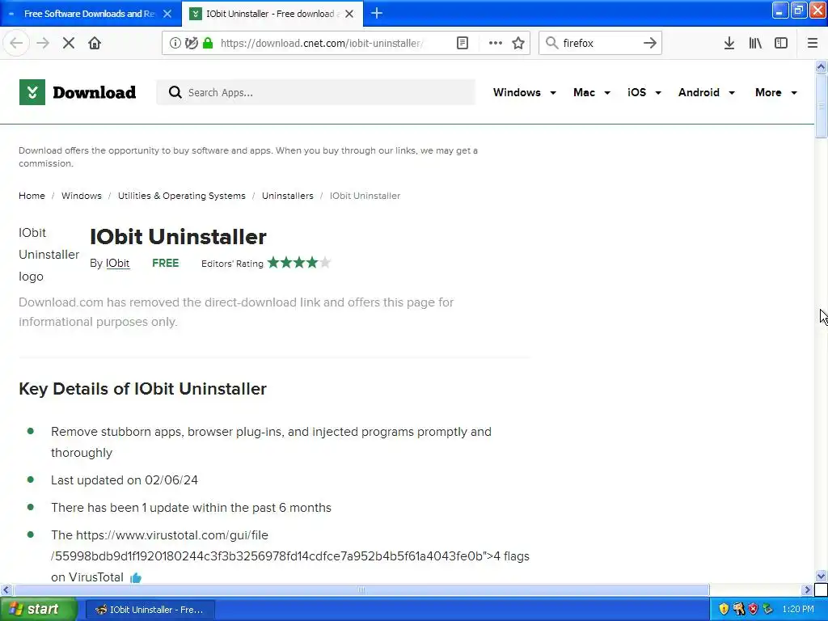Image resolution: width=828 pixels, height=621 pixels.
Task: Close the IObit Uninstaller tab
Action: (x=349, y=14)
